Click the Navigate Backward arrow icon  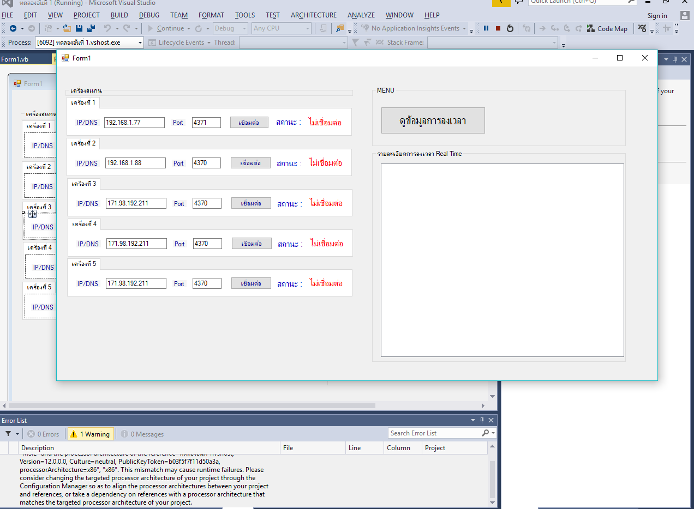tap(13, 28)
